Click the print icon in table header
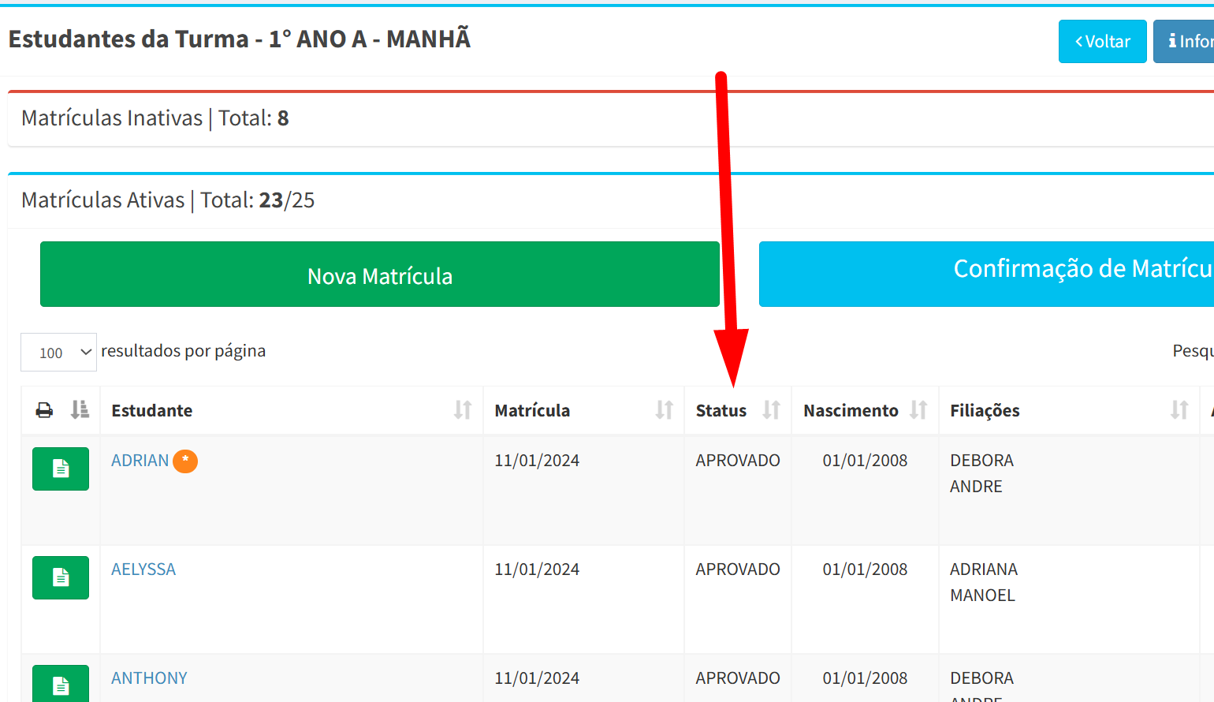This screenshot has width=1214, height=702. point(45,410)
